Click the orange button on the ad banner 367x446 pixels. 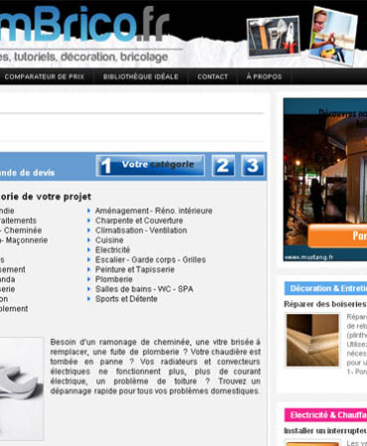[337, 236]
